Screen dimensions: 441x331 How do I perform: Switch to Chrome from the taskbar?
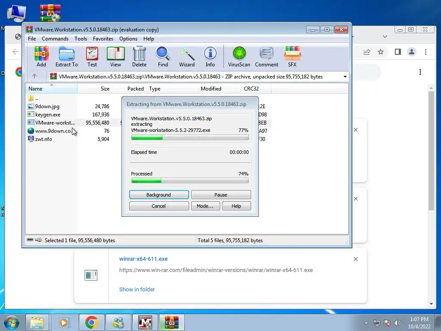(x=91, y=322)
